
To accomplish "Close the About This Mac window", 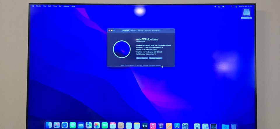I will click(x=109, y=31).
